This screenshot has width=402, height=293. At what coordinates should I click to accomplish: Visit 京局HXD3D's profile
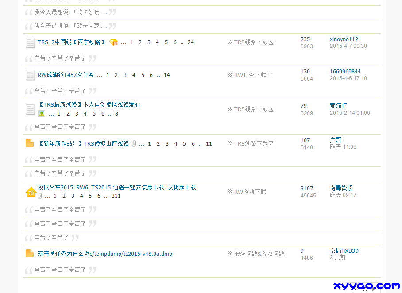(344, 250)
